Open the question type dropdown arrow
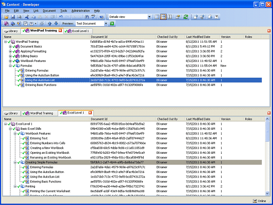Screen dimensions: 273x205 36,23
